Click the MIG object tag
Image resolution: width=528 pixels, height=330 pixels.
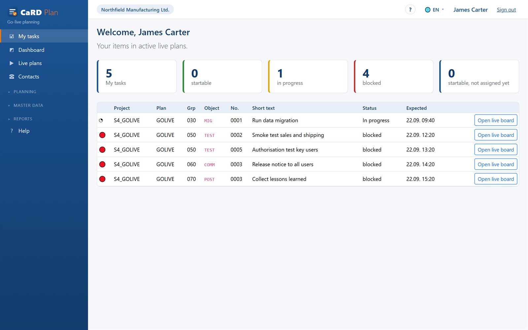208,121
